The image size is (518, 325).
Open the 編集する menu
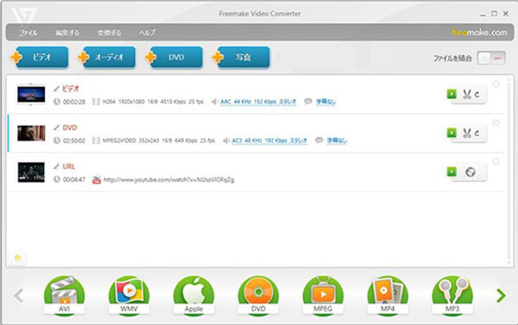pos(67,33)
